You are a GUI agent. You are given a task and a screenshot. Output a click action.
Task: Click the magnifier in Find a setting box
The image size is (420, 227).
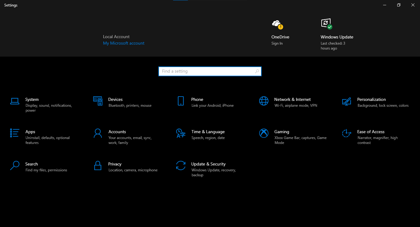[257, 71]
